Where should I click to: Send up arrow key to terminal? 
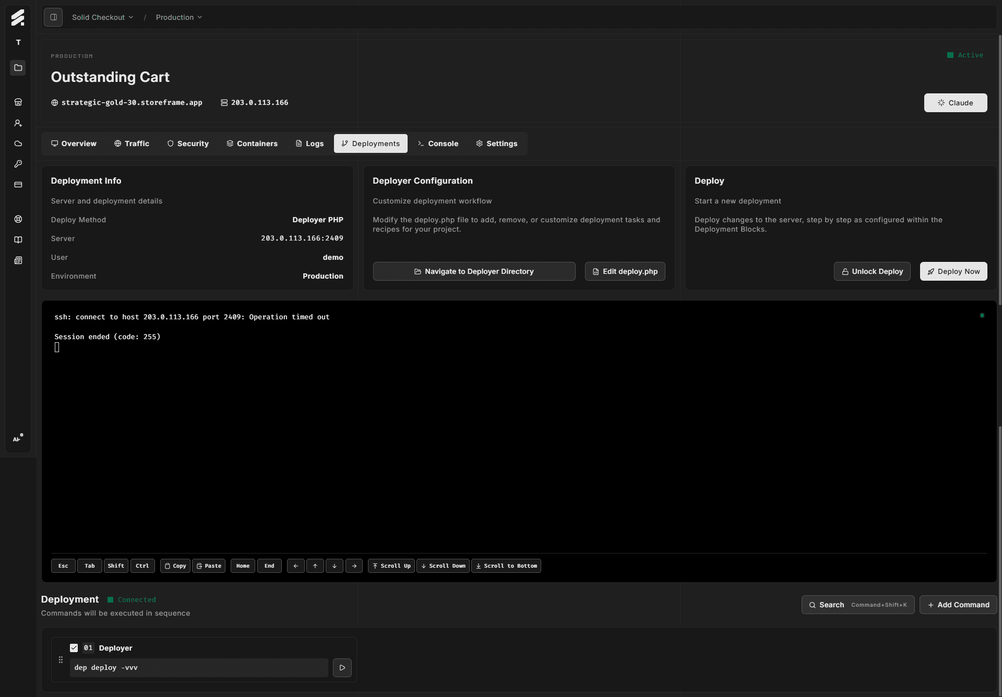point(315,566)
